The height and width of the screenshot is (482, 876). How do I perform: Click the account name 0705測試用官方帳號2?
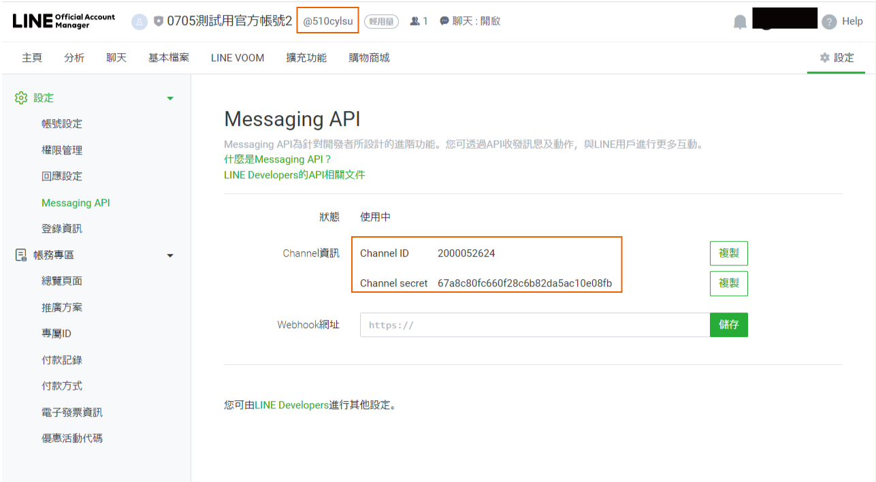[229, 21]
